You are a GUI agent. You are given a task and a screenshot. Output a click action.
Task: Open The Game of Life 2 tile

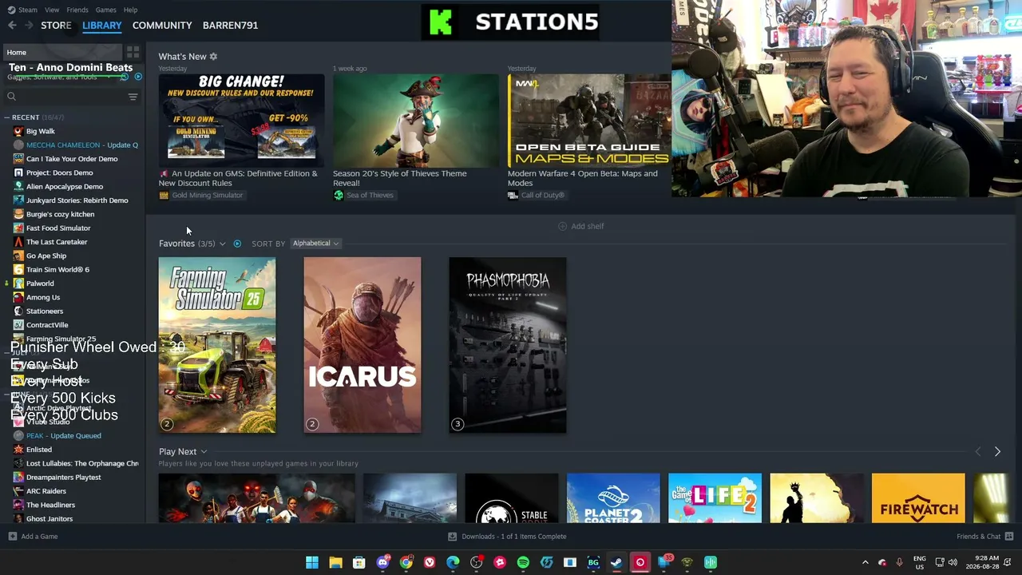715,498
